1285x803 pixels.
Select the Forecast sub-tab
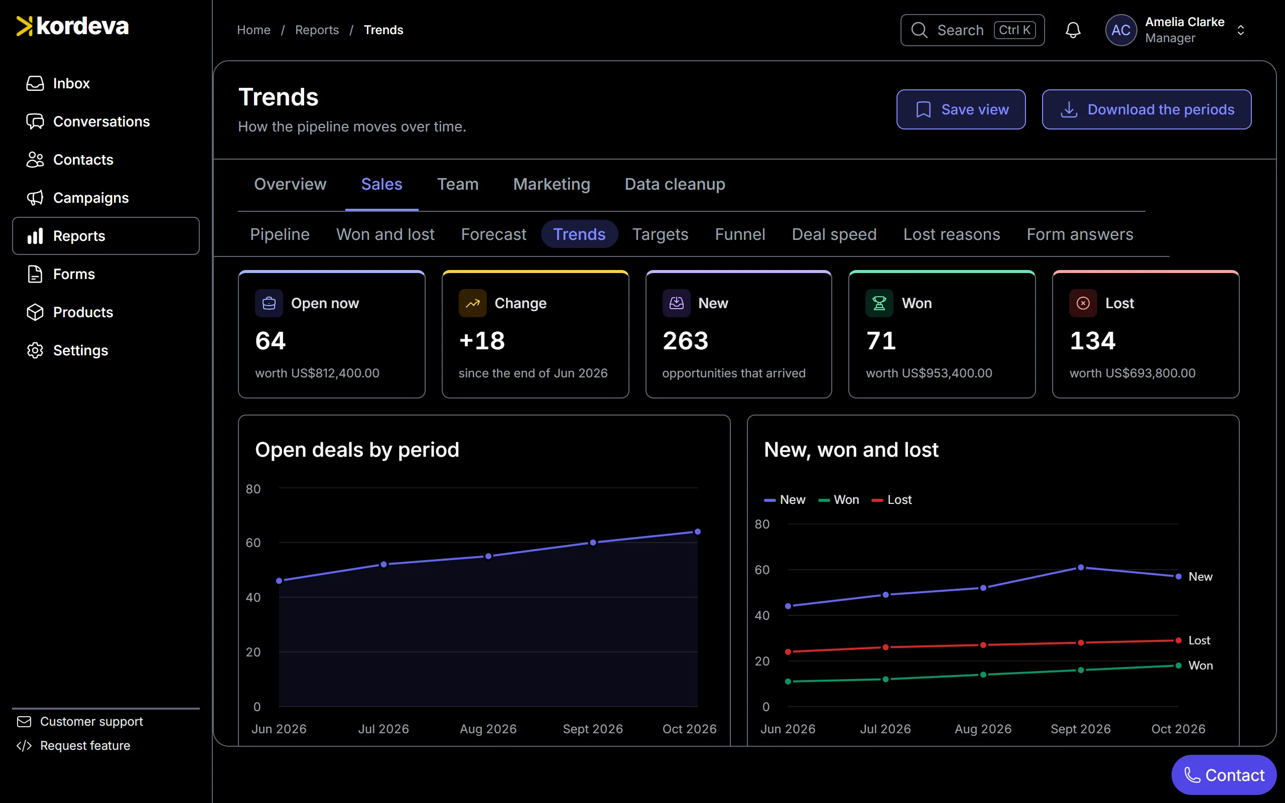[494, 234]
